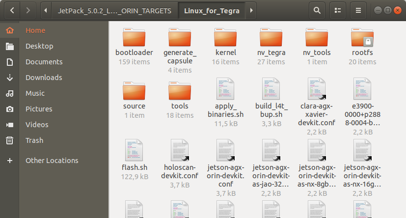Select the jetson-agx-orin-devkit.conf file

(x=225, y=150)
